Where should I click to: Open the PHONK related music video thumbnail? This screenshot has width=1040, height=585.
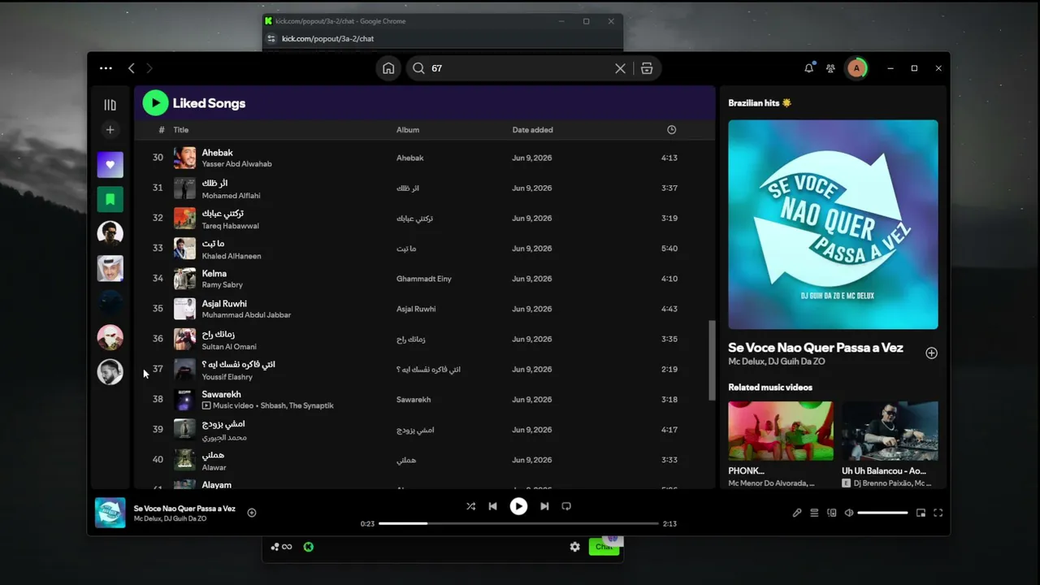pyautogui.click(x=781, y=431)
